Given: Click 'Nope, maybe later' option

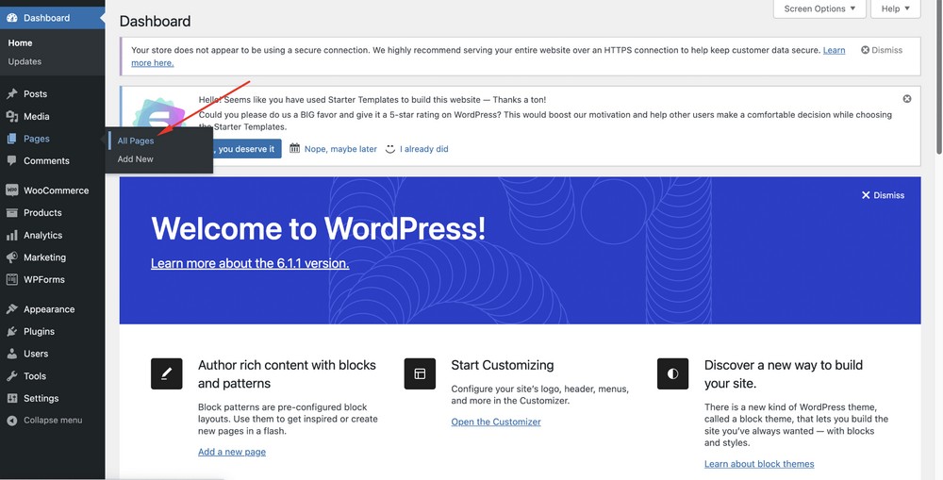Looking at the screenshot, I should tap(333, 149).
